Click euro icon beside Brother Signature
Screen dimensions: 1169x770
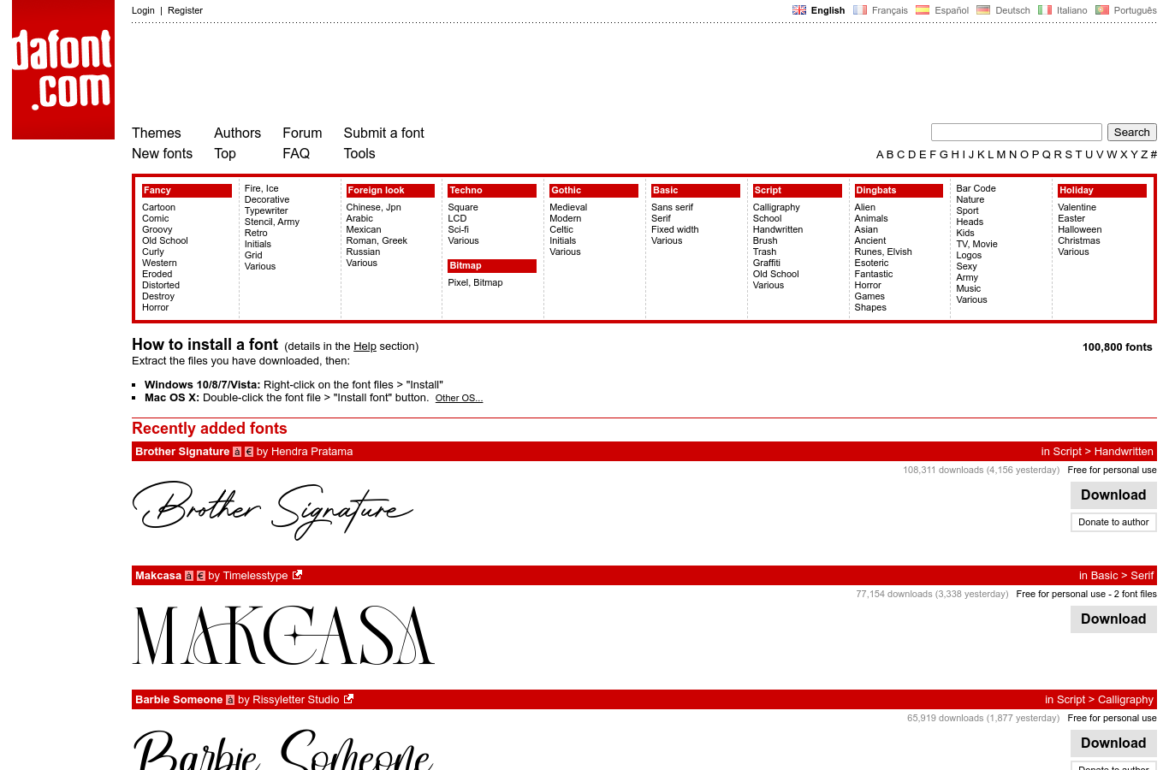click(x=249, y=452)
